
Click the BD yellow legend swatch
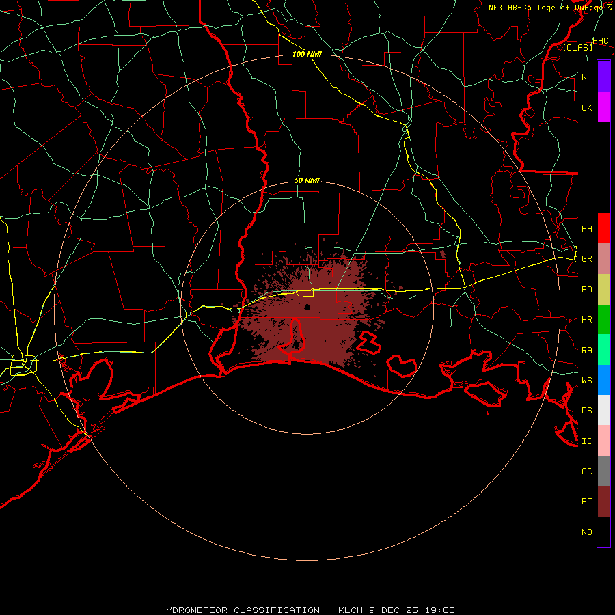coord(603,290)
